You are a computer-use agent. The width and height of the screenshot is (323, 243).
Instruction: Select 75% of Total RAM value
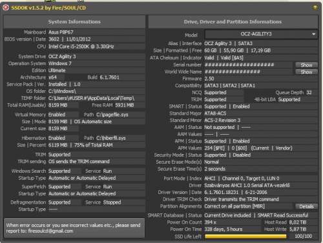pyautogui.click(x=94, y=145)
